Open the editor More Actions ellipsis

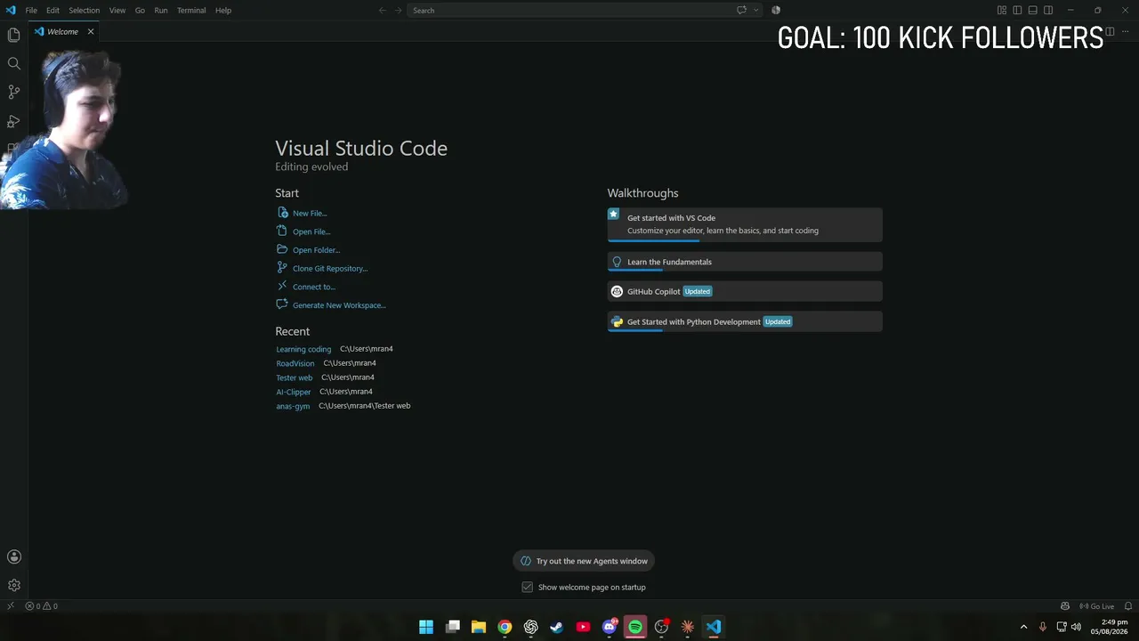(1126, 31)
